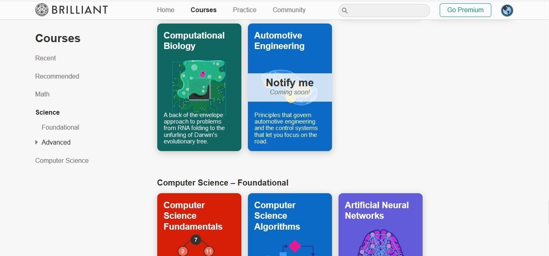Focus the search input field
Screen dimensions: 549x256
(x=388, y=11)
